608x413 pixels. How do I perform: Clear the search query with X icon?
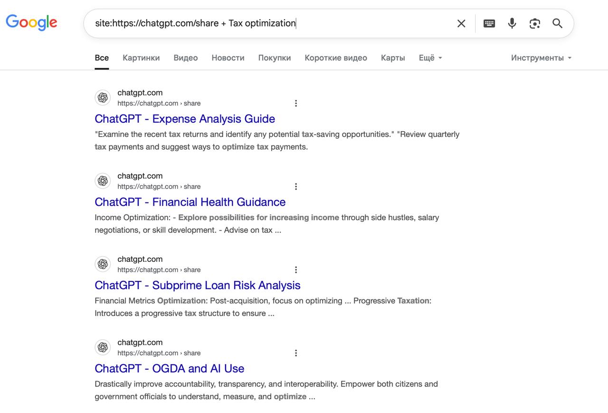pyautogui.click(x=461, y=23)
